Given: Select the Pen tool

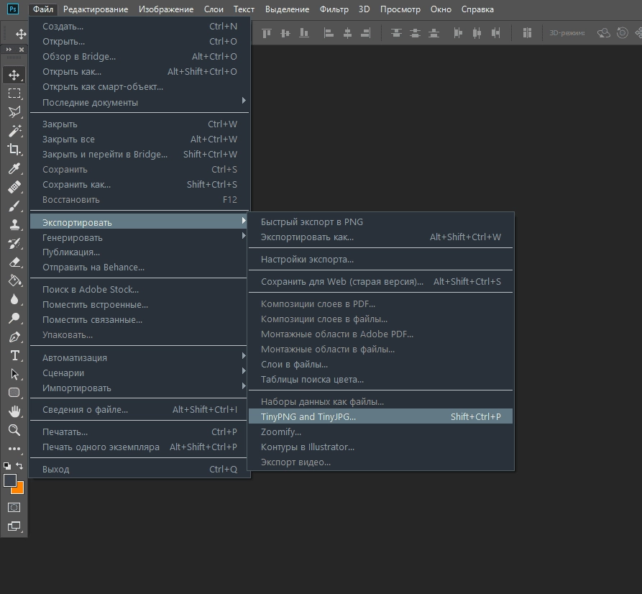Looking at the screenshot, I should pyautogui.click(x=14, y=337).
